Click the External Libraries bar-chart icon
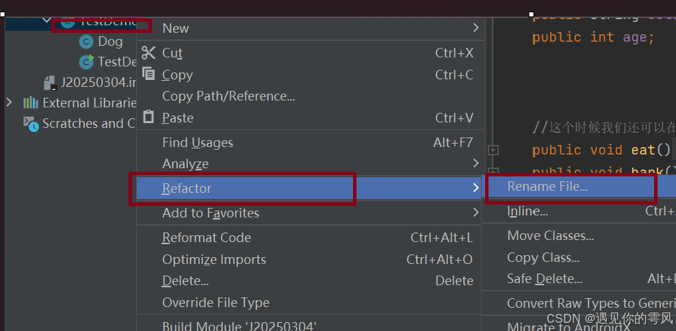The image size is (676, 331). 31,103
